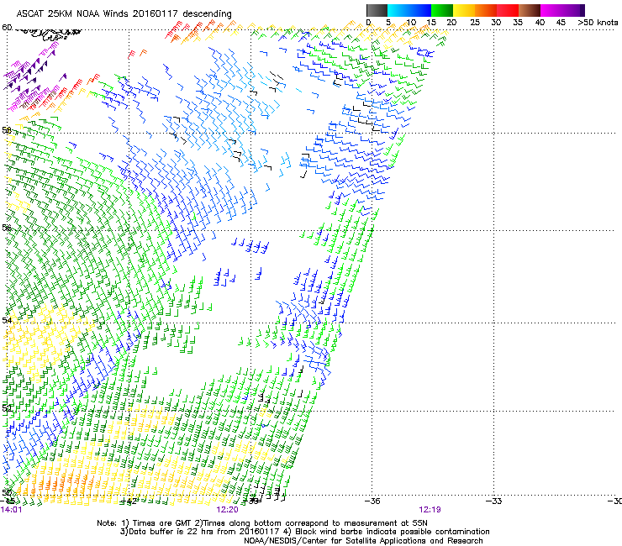The width and height of the screenshot is (622, 546).
Task: Click the gray 0-5 knots segment of the color legend
Action: (x=377, y=10)
